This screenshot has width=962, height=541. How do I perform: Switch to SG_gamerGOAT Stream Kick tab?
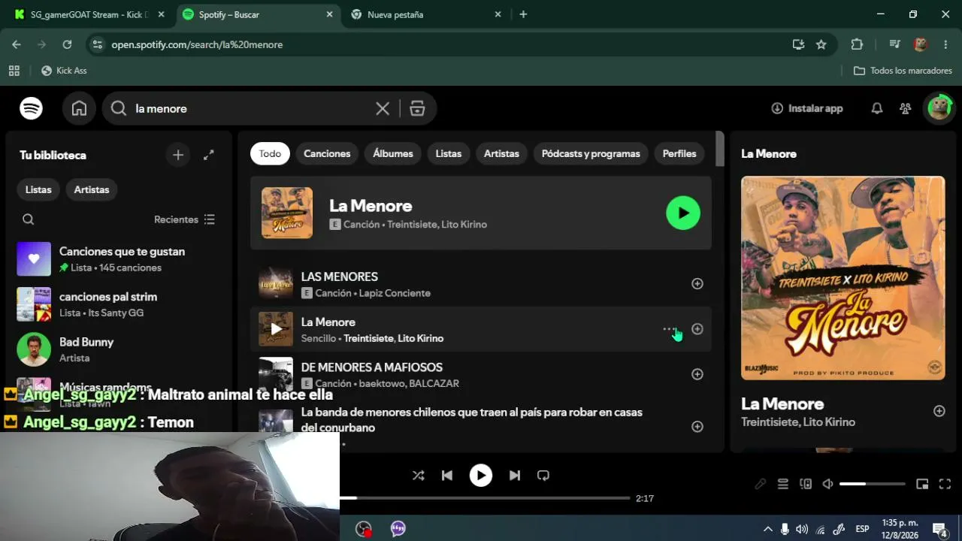click(x=88, y=14)
